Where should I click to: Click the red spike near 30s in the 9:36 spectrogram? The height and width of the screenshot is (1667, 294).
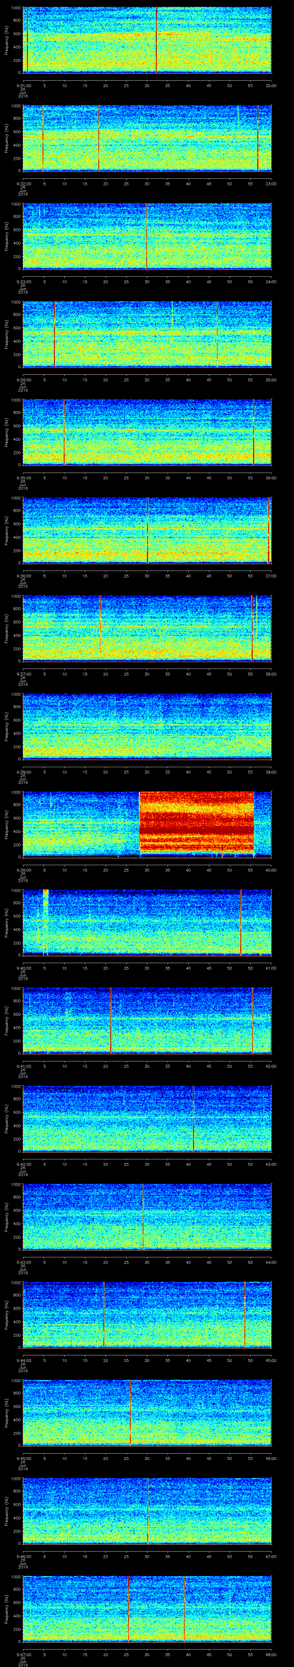tap(147, 530)
